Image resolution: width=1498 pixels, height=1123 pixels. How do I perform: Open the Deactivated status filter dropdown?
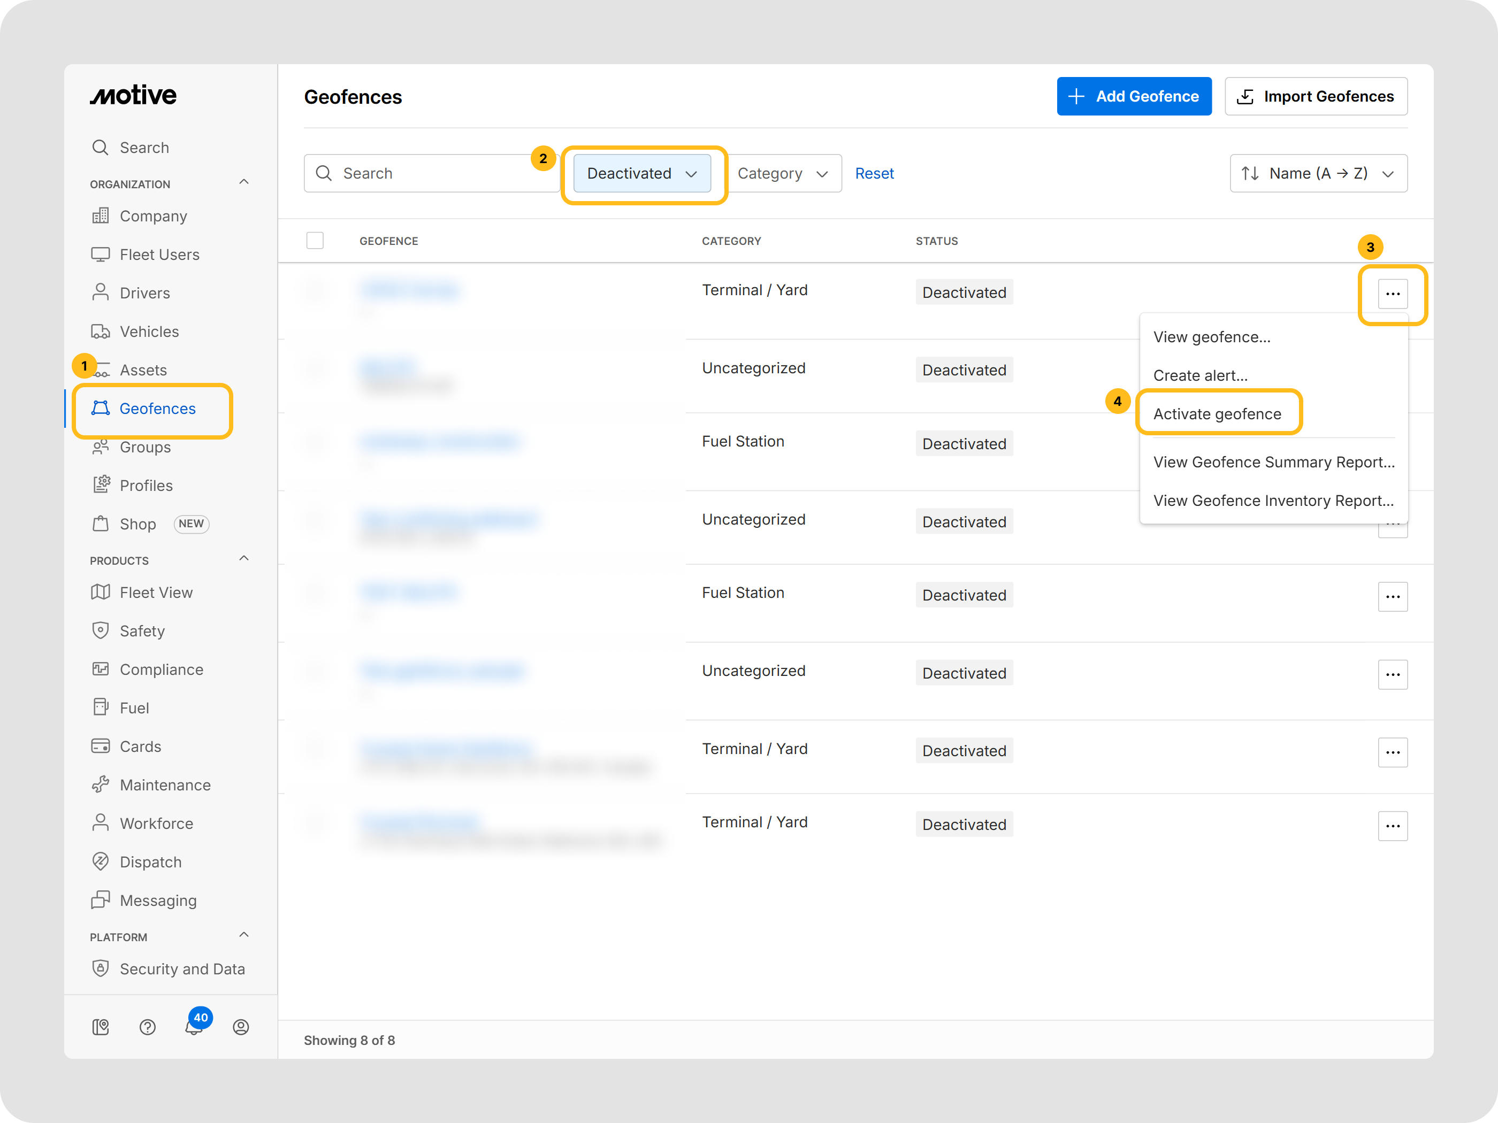(x=641, y=173)
